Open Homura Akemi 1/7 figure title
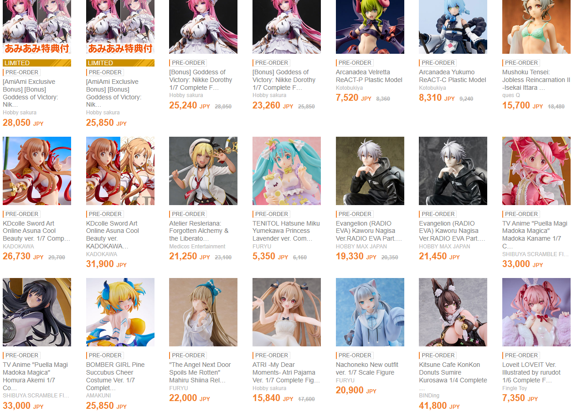Image resolution: width=572 pixels, height=412 pixels. click(x=35, y=376)
